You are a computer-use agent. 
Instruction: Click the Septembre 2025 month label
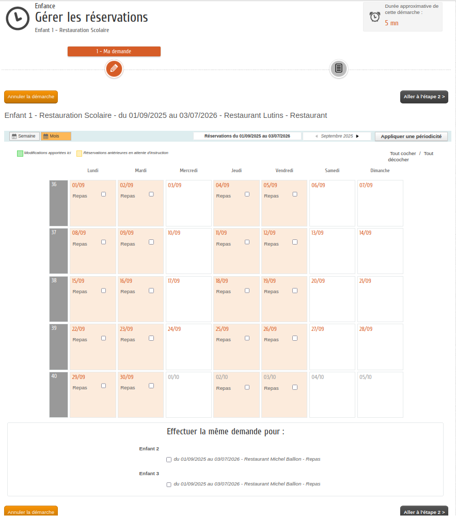coord(337,136)
